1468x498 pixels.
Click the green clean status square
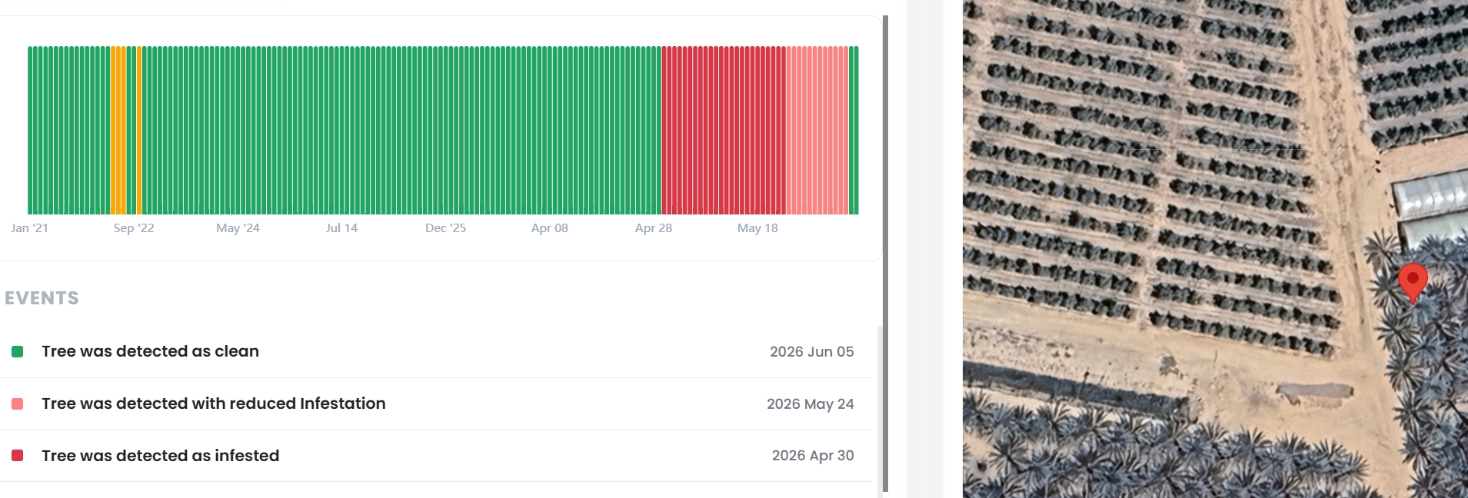click(17, 352)
